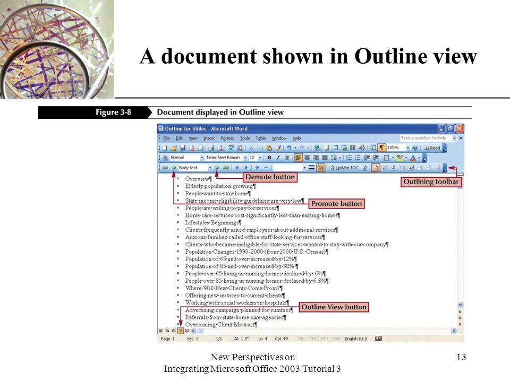Undo the last action

[289, 148]
